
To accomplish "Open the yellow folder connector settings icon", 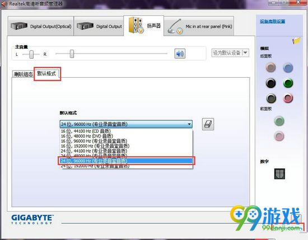I will point(296,40).
